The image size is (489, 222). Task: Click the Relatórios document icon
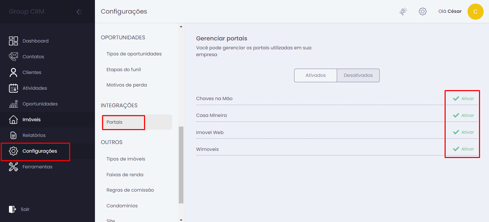coord(13,135)
